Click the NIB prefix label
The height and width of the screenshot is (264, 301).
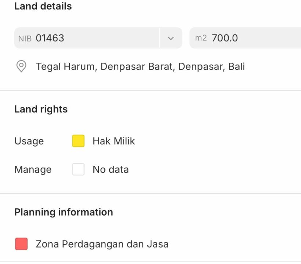pyautogui.click(x=25, y=38)
